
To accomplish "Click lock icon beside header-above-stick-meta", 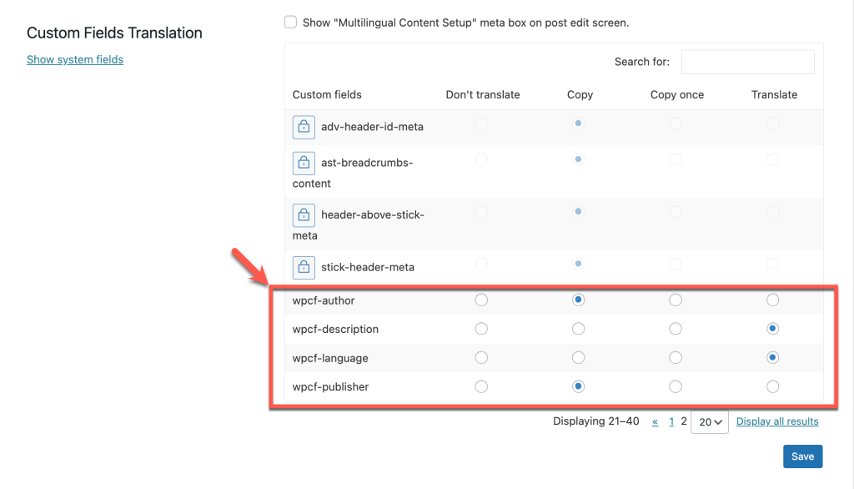I will 304,215.
